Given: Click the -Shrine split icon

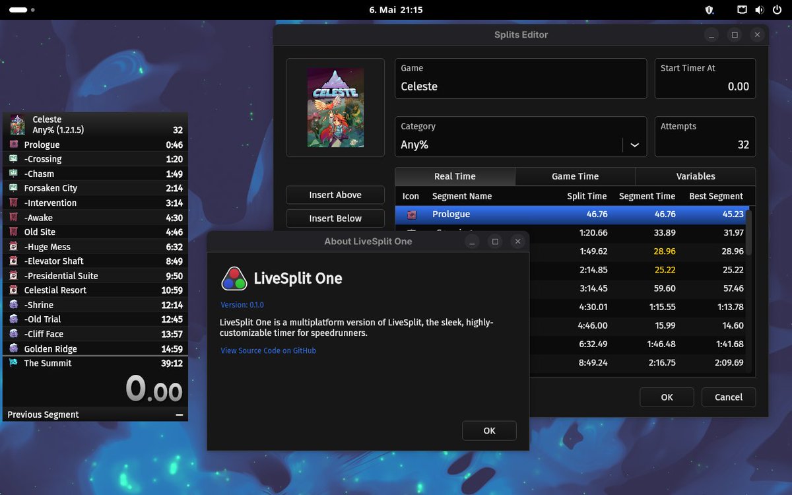Looking at the screenshot, I should [13, 304].
